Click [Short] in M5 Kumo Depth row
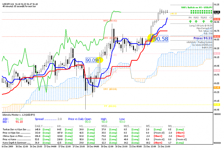224x151 pixels. pos(158,143)
